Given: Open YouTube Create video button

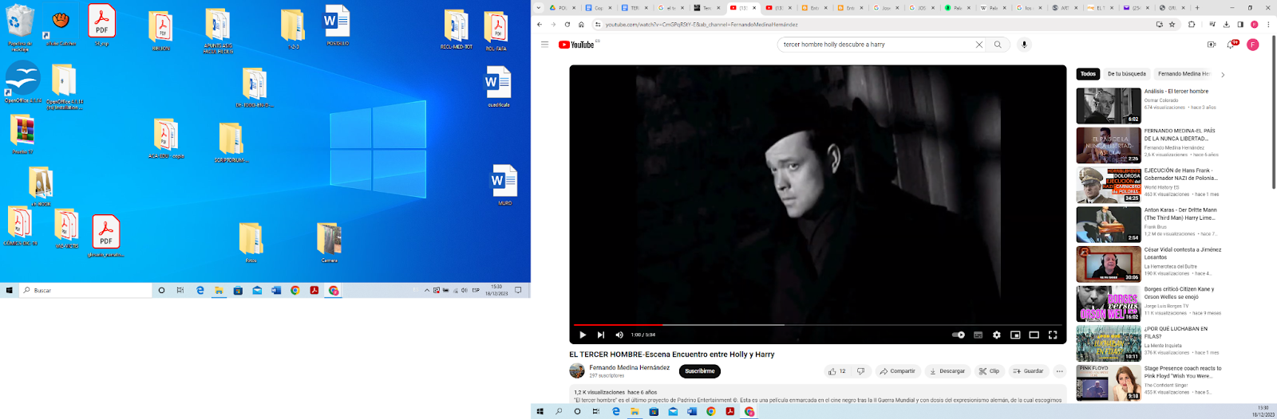Looking at the screenshot, I should coord(1212,45).
